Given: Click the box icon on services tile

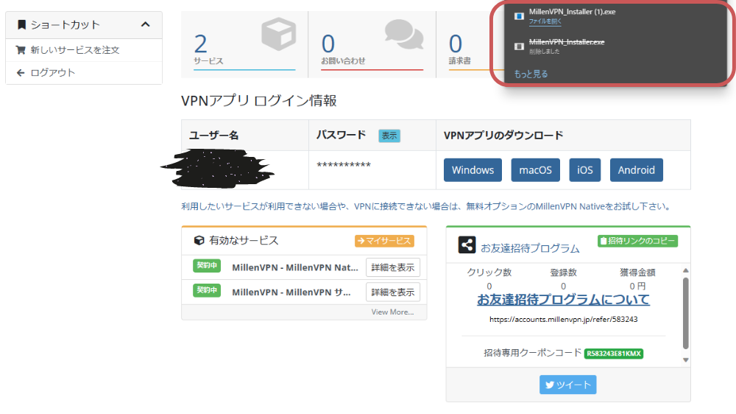Looking at the screenshot, I should coord(277,35).
